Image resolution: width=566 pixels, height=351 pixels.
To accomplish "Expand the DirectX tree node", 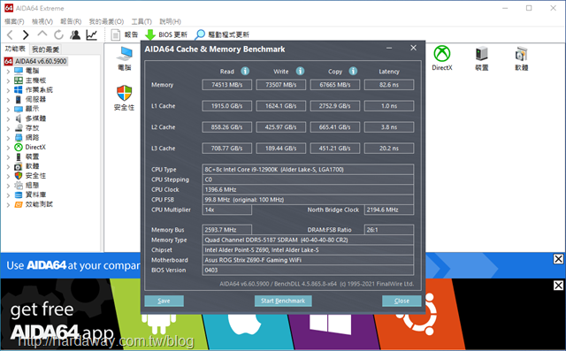I will 8,148.
